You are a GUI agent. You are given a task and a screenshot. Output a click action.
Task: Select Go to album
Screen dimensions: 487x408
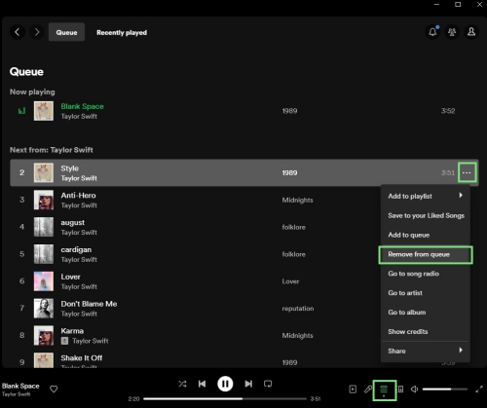426,313
